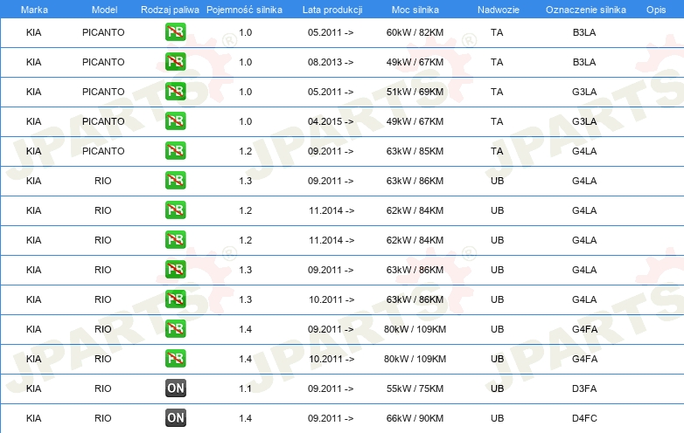Click RIO in the 55kW / 75KM row

(x=103, y=388)
